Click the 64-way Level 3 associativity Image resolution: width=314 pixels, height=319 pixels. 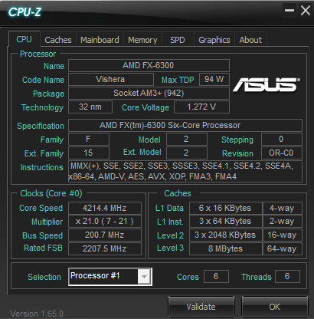click(283, 248)
